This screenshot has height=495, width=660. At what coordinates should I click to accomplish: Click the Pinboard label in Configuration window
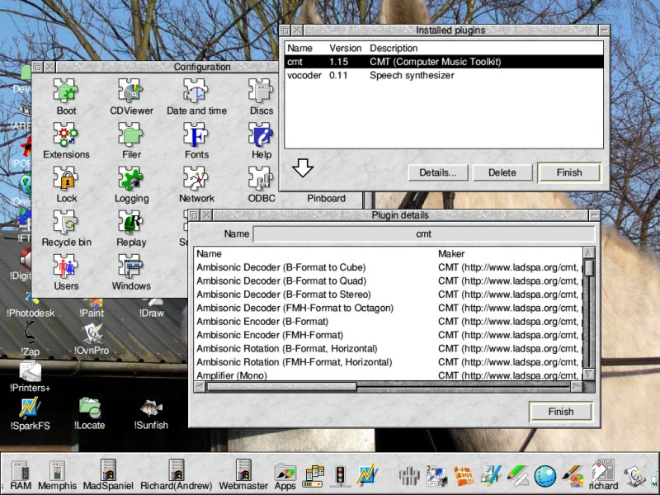pos(326,198)
